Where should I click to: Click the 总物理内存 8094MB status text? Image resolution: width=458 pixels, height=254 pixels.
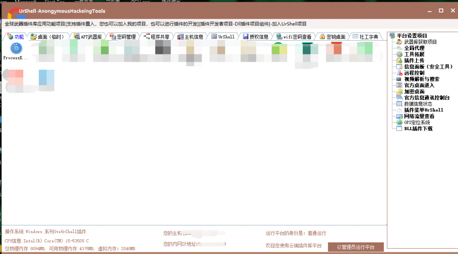point(70,249)
